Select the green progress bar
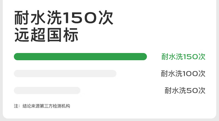This screenshot has width=219, height=121. click(80, 57)
